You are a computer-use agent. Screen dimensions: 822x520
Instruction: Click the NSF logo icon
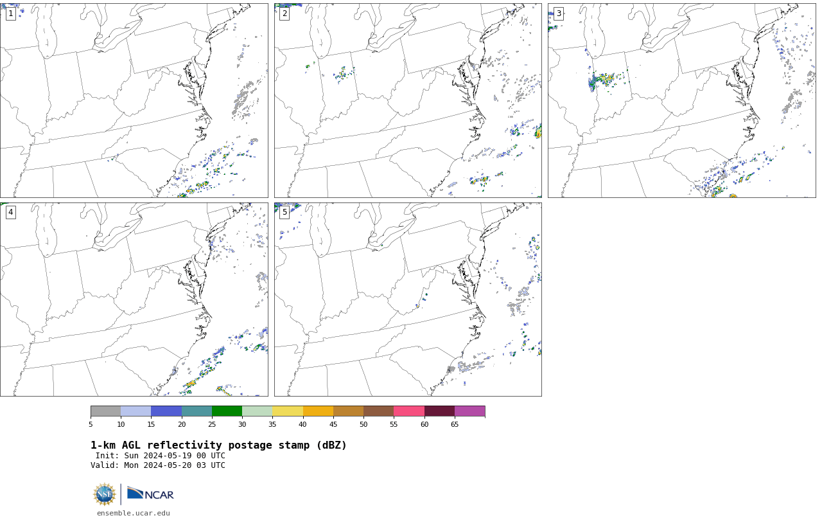pos(105,494)
